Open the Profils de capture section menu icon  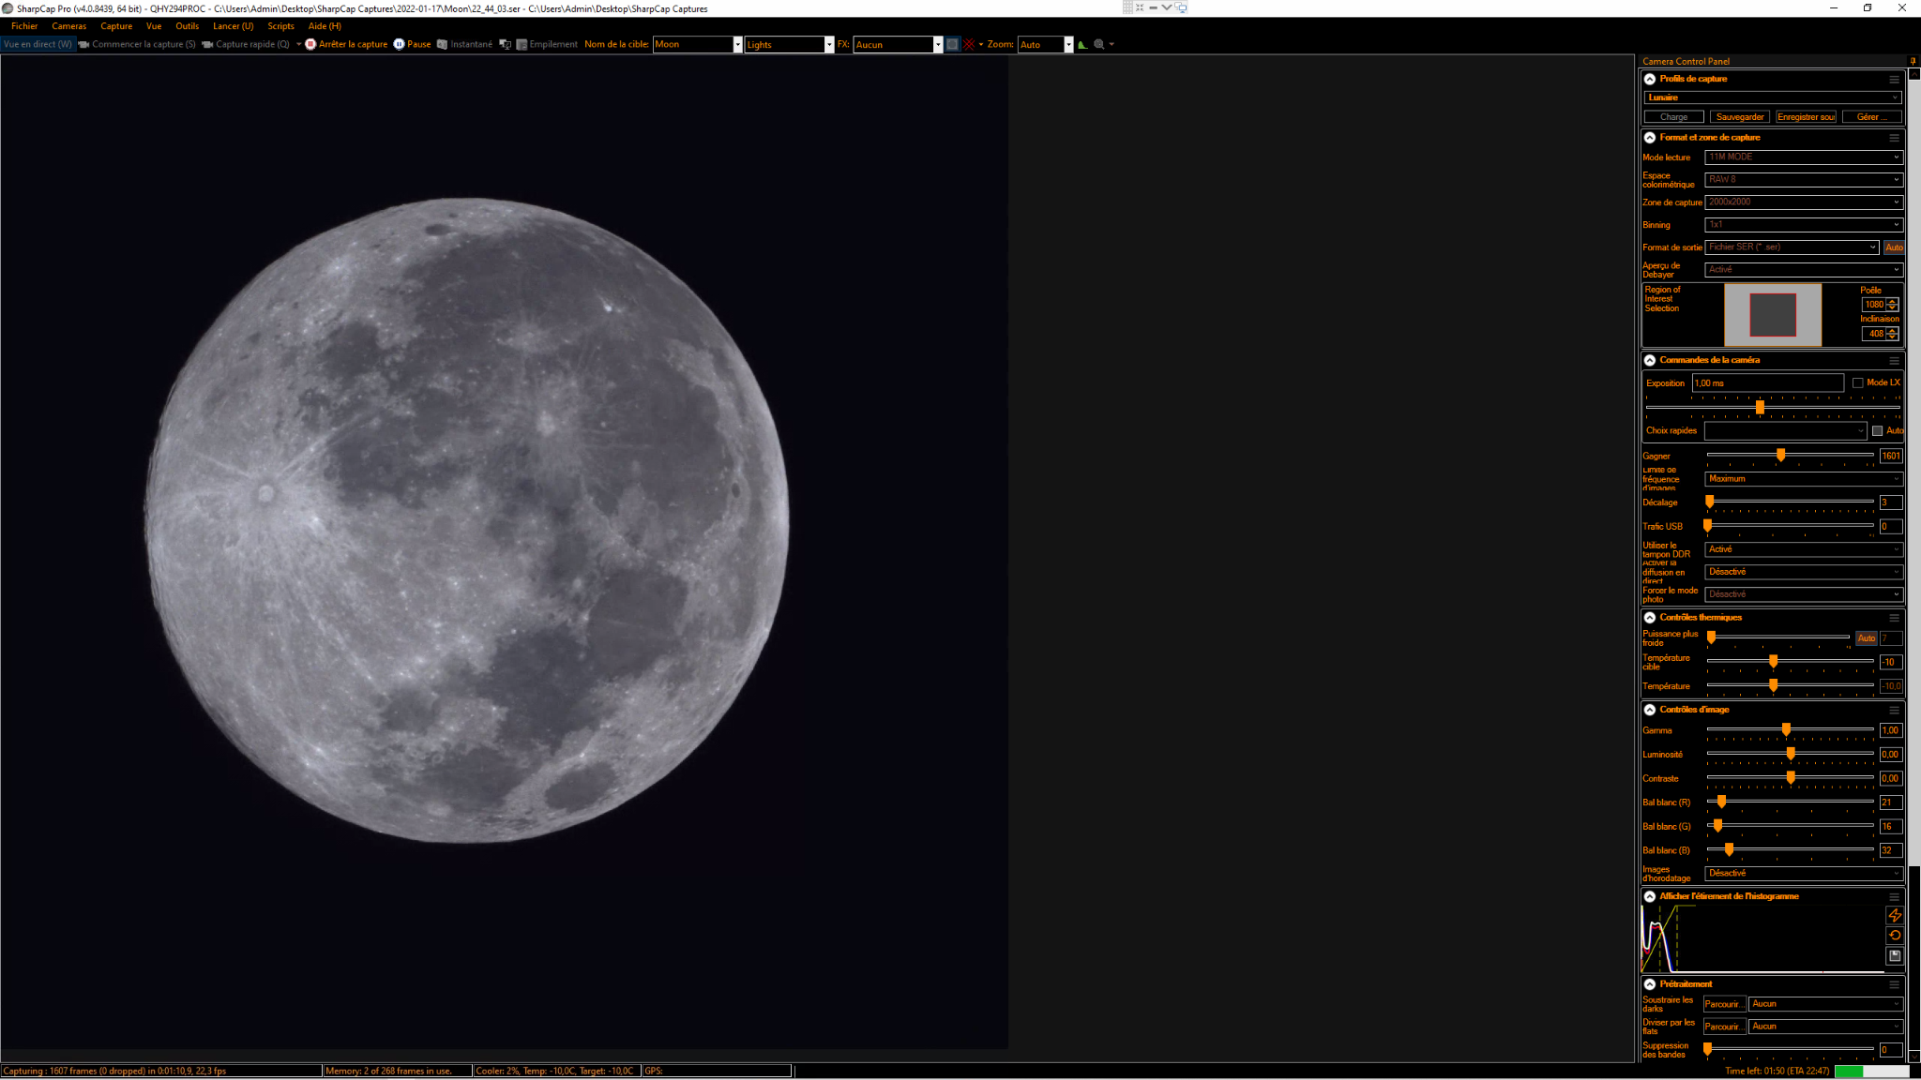pos(1894,79)
